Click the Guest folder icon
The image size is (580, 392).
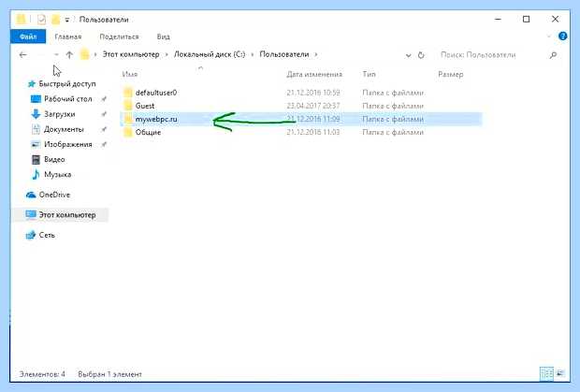coord(128,106)
